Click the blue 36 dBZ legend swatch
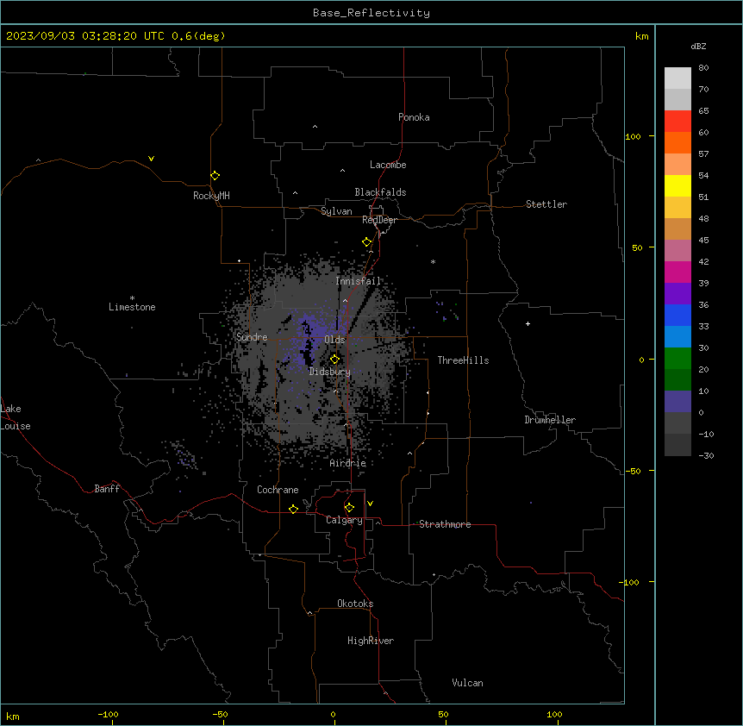This screenshot has height=726, width=743. pyautogui.click(x=677, y=315)
